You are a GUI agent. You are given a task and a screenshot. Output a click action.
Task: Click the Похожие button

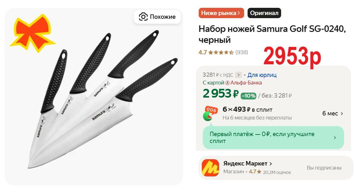tap(157, 17)
